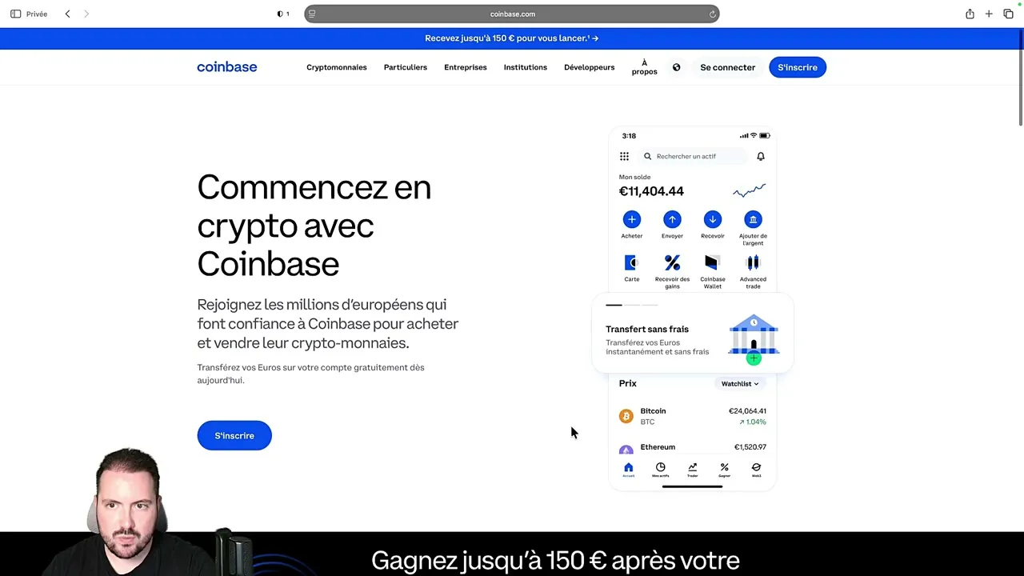
Task: Click the blue S'inscrire button
Action: 234,435
